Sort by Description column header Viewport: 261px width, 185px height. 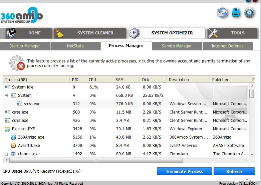point(188,79)
